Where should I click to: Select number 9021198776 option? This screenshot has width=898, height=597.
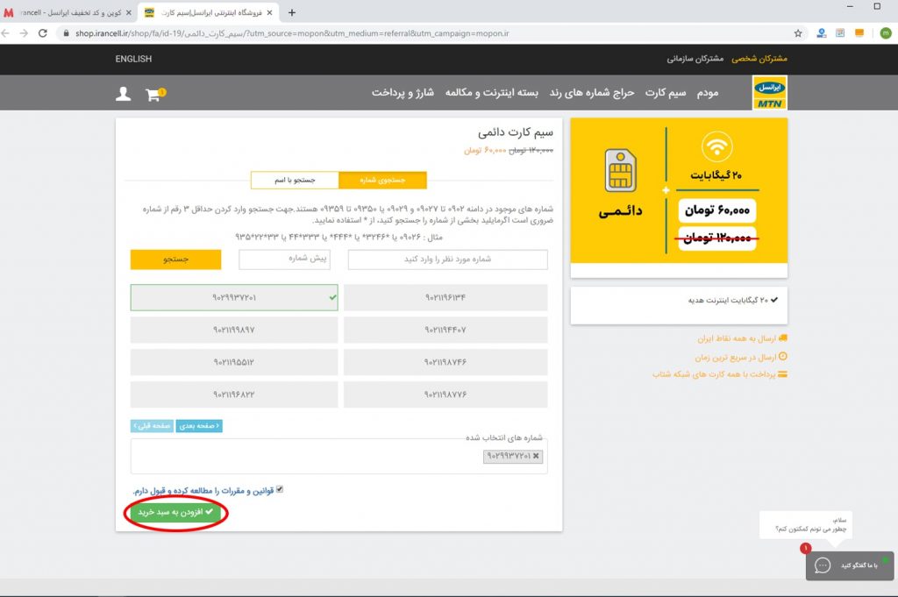[445, 394]
